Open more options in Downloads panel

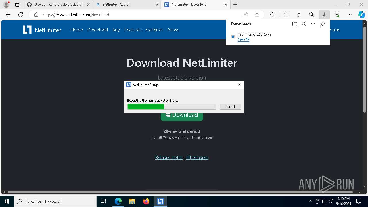click(x=313, y=24)
